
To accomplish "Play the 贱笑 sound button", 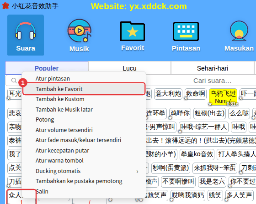I will click(x=215, y=195).
